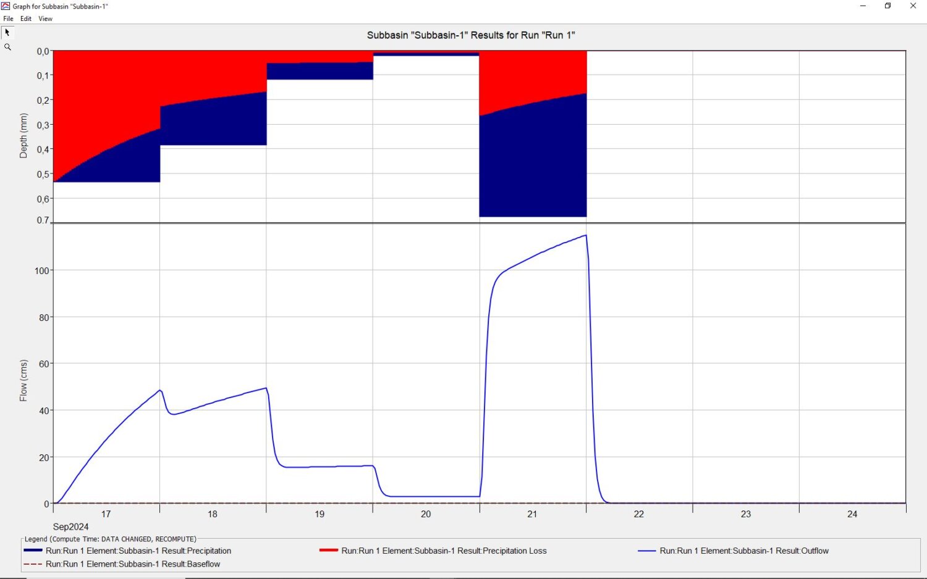The image size is (927, 579).
Task: Open the View menu
Action: point(45,19)
